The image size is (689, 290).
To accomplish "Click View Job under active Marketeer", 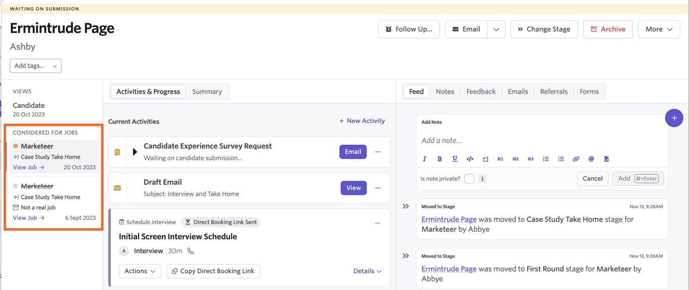I will [x=28, y=168].
